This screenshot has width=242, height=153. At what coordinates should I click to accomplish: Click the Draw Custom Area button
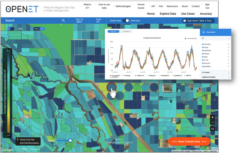tap(189, 141)
